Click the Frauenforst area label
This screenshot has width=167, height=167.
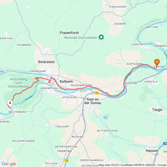(x=69, y=33)
